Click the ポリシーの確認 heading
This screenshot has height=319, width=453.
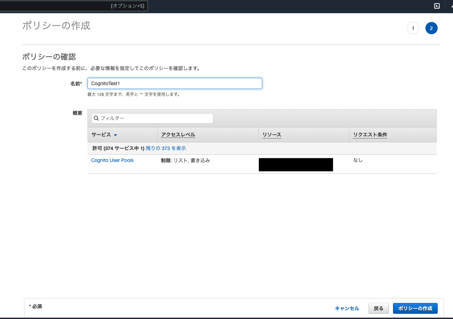click(x=49, y=57)
